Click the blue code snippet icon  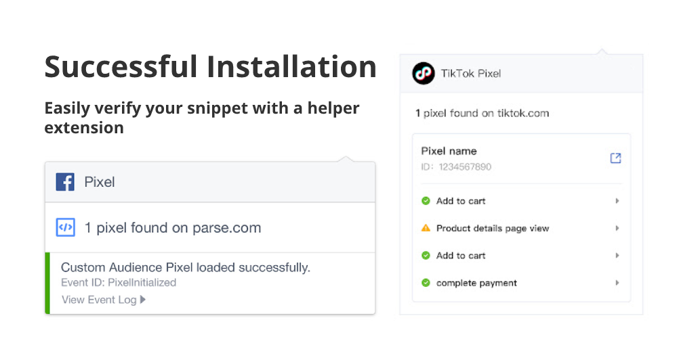pos(66,227)
